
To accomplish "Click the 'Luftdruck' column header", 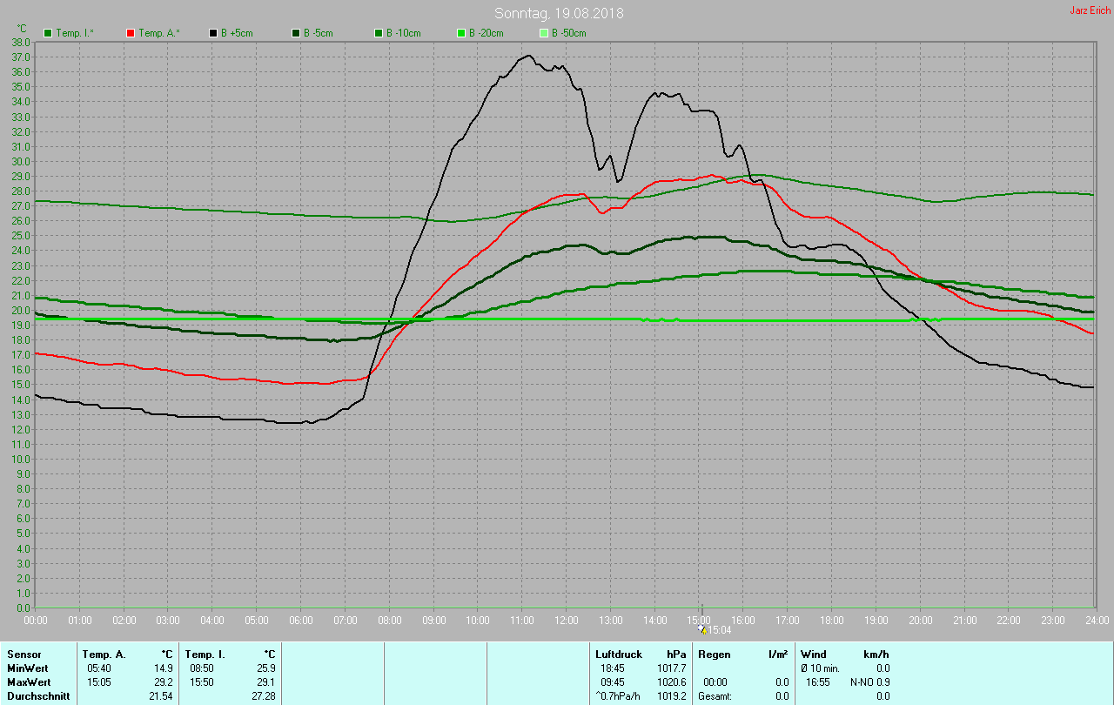I will 619,654.
